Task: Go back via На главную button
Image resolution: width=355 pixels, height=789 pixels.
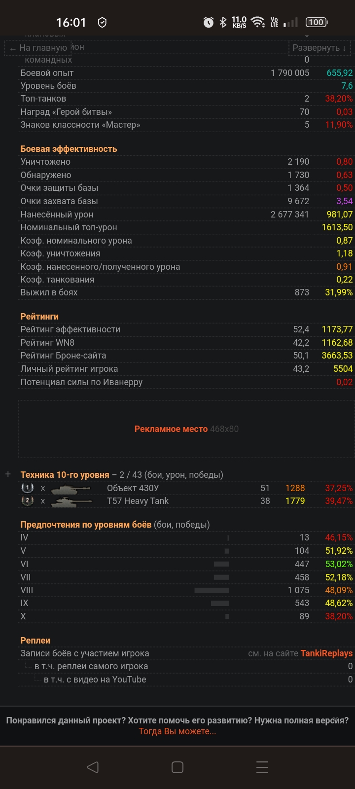Action: click(38, 48)
